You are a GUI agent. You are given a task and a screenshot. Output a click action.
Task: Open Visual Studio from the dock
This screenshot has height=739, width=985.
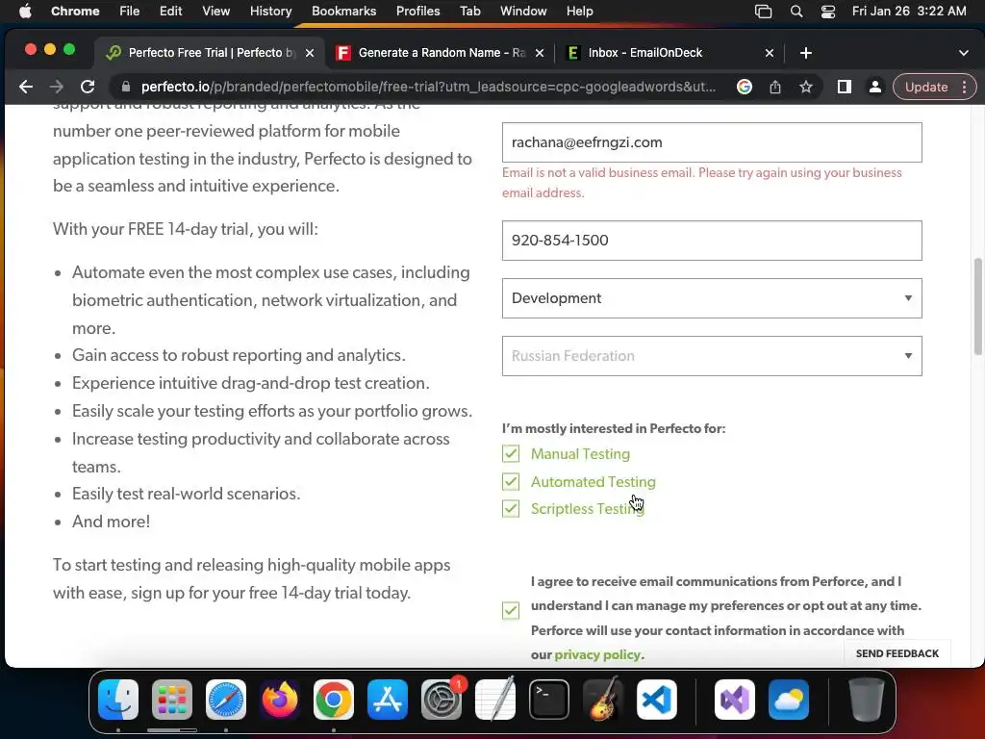(735, 700)
